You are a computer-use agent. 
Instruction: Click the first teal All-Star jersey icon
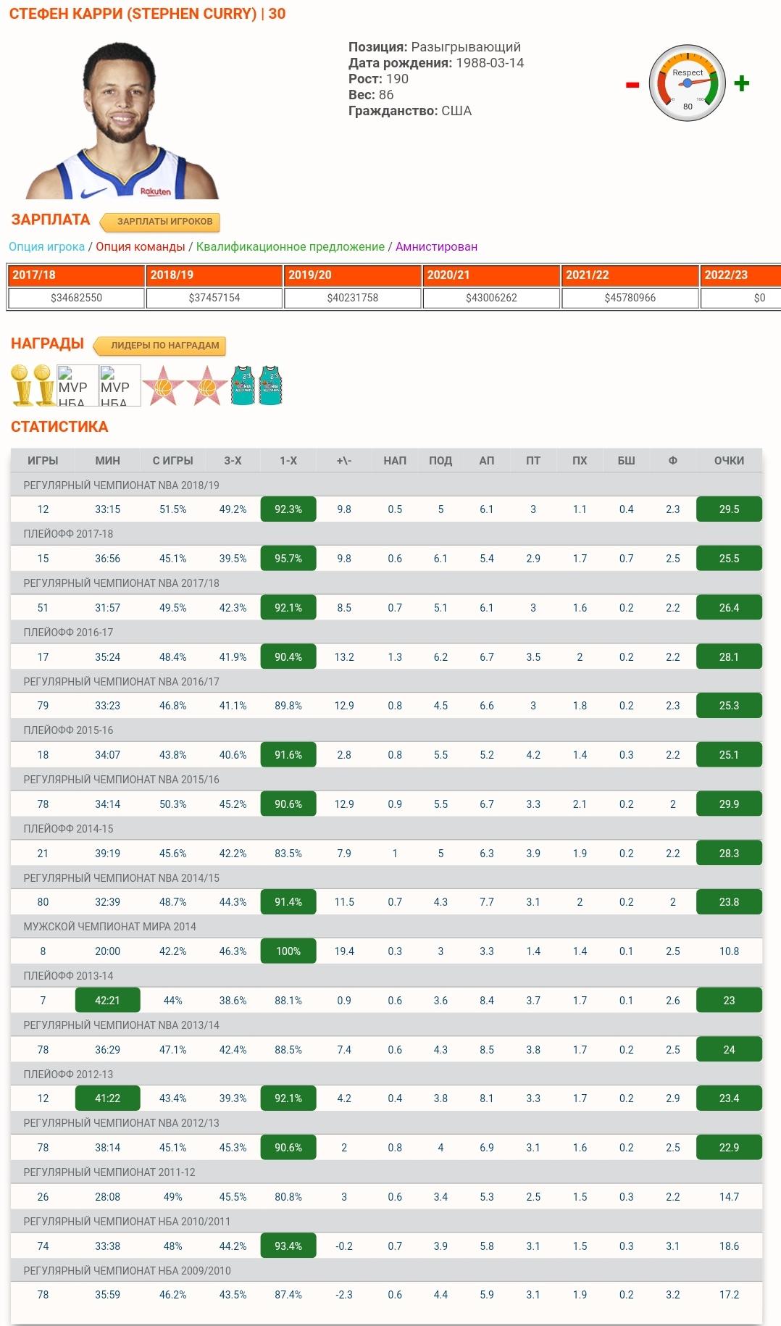coord(243,385)
